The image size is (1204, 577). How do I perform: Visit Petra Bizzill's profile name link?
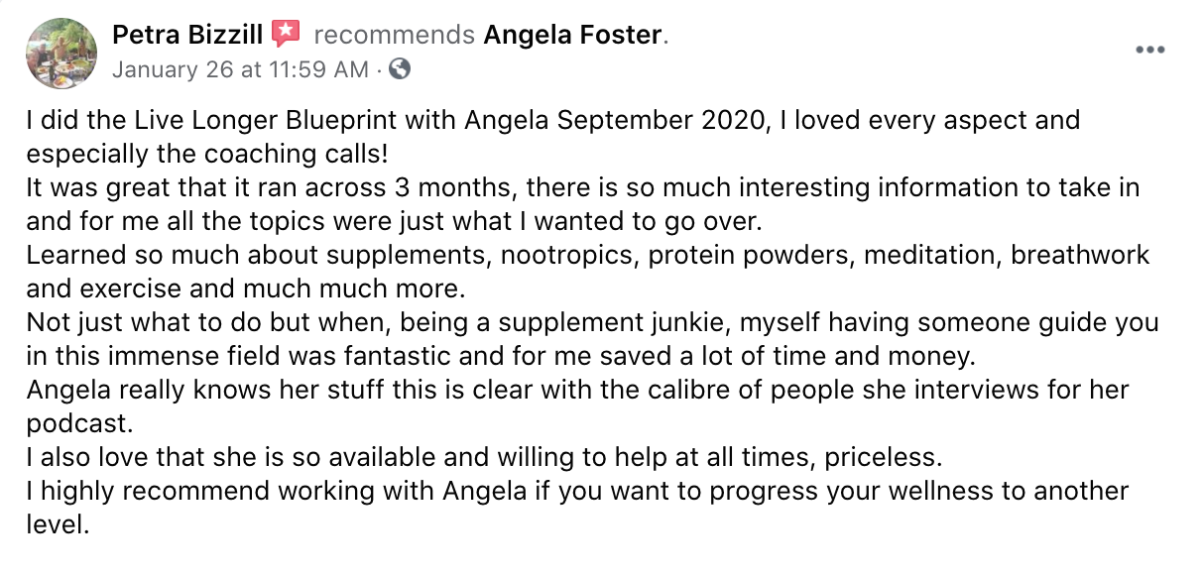tap(187, 35)
